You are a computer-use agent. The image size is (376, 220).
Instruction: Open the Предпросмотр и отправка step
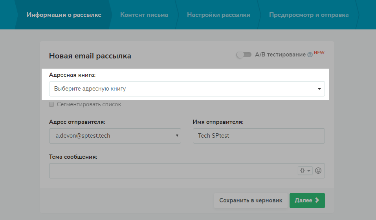point(308,15)
